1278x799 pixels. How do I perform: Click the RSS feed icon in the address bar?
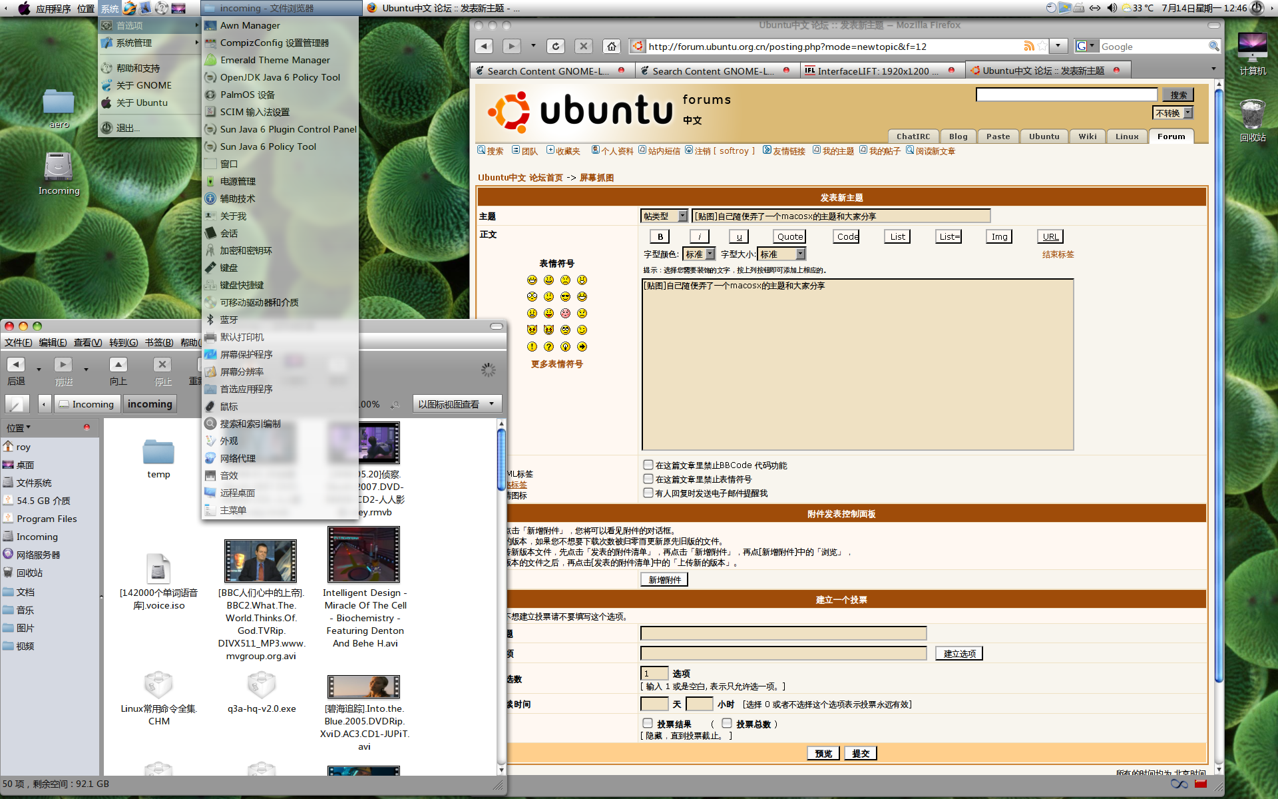(1029, 46)
